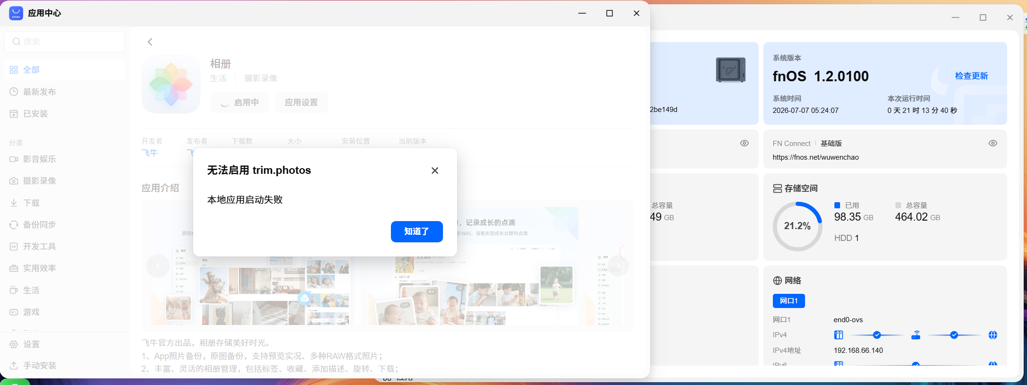The image size is (1027, 385).
Task: Select the 网口1 network tab
Action: click(x=788, y=301)
